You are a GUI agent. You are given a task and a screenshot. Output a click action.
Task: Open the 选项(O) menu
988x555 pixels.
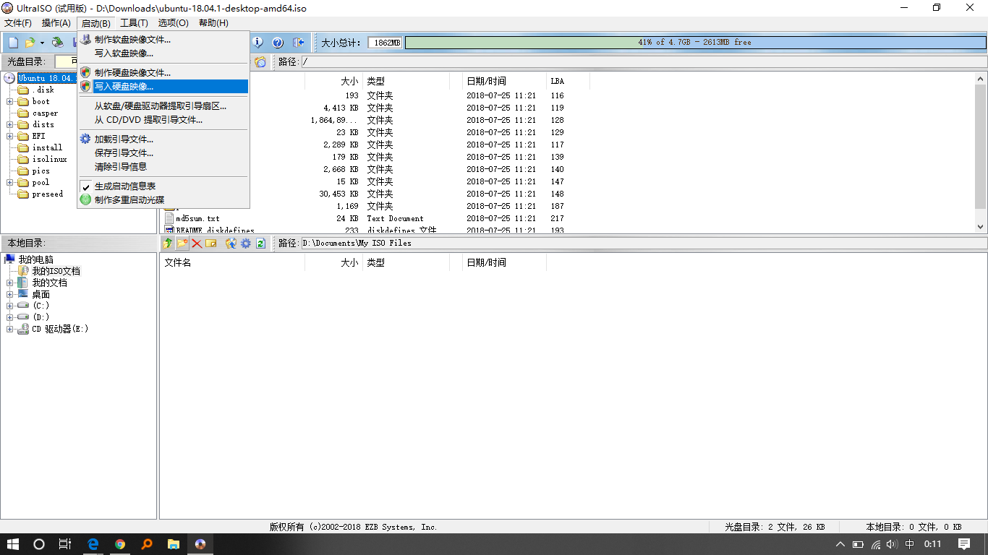pos(173,23)
